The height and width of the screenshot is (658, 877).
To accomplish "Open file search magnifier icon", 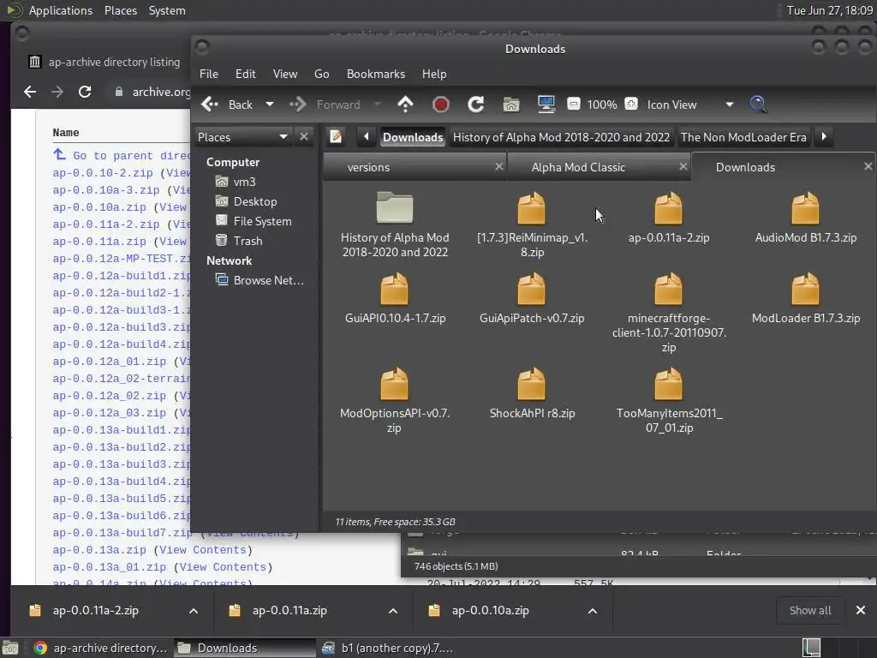I will pos(758,104).
